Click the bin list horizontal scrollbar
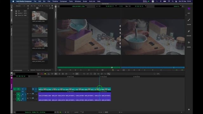Viewport: 203px width, 114px height. (x=18, y=70)
